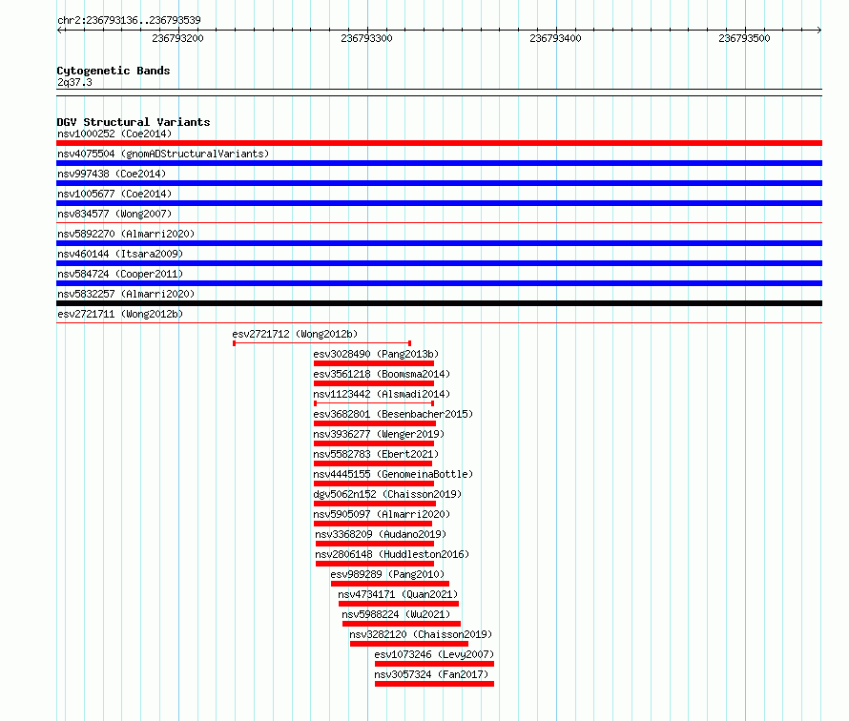Click the nsv1000252 (Coe2014) red variant bar

pos(439,143)
